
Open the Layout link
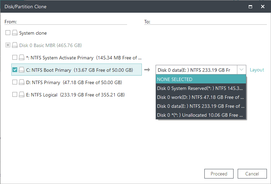pos(257,70)
